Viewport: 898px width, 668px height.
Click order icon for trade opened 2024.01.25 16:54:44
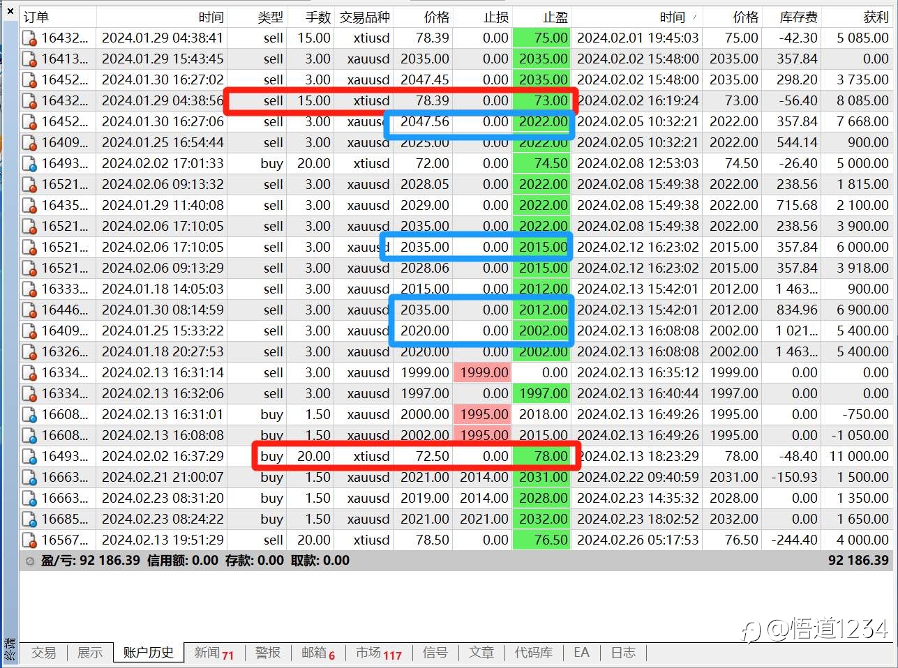(29, 143)
